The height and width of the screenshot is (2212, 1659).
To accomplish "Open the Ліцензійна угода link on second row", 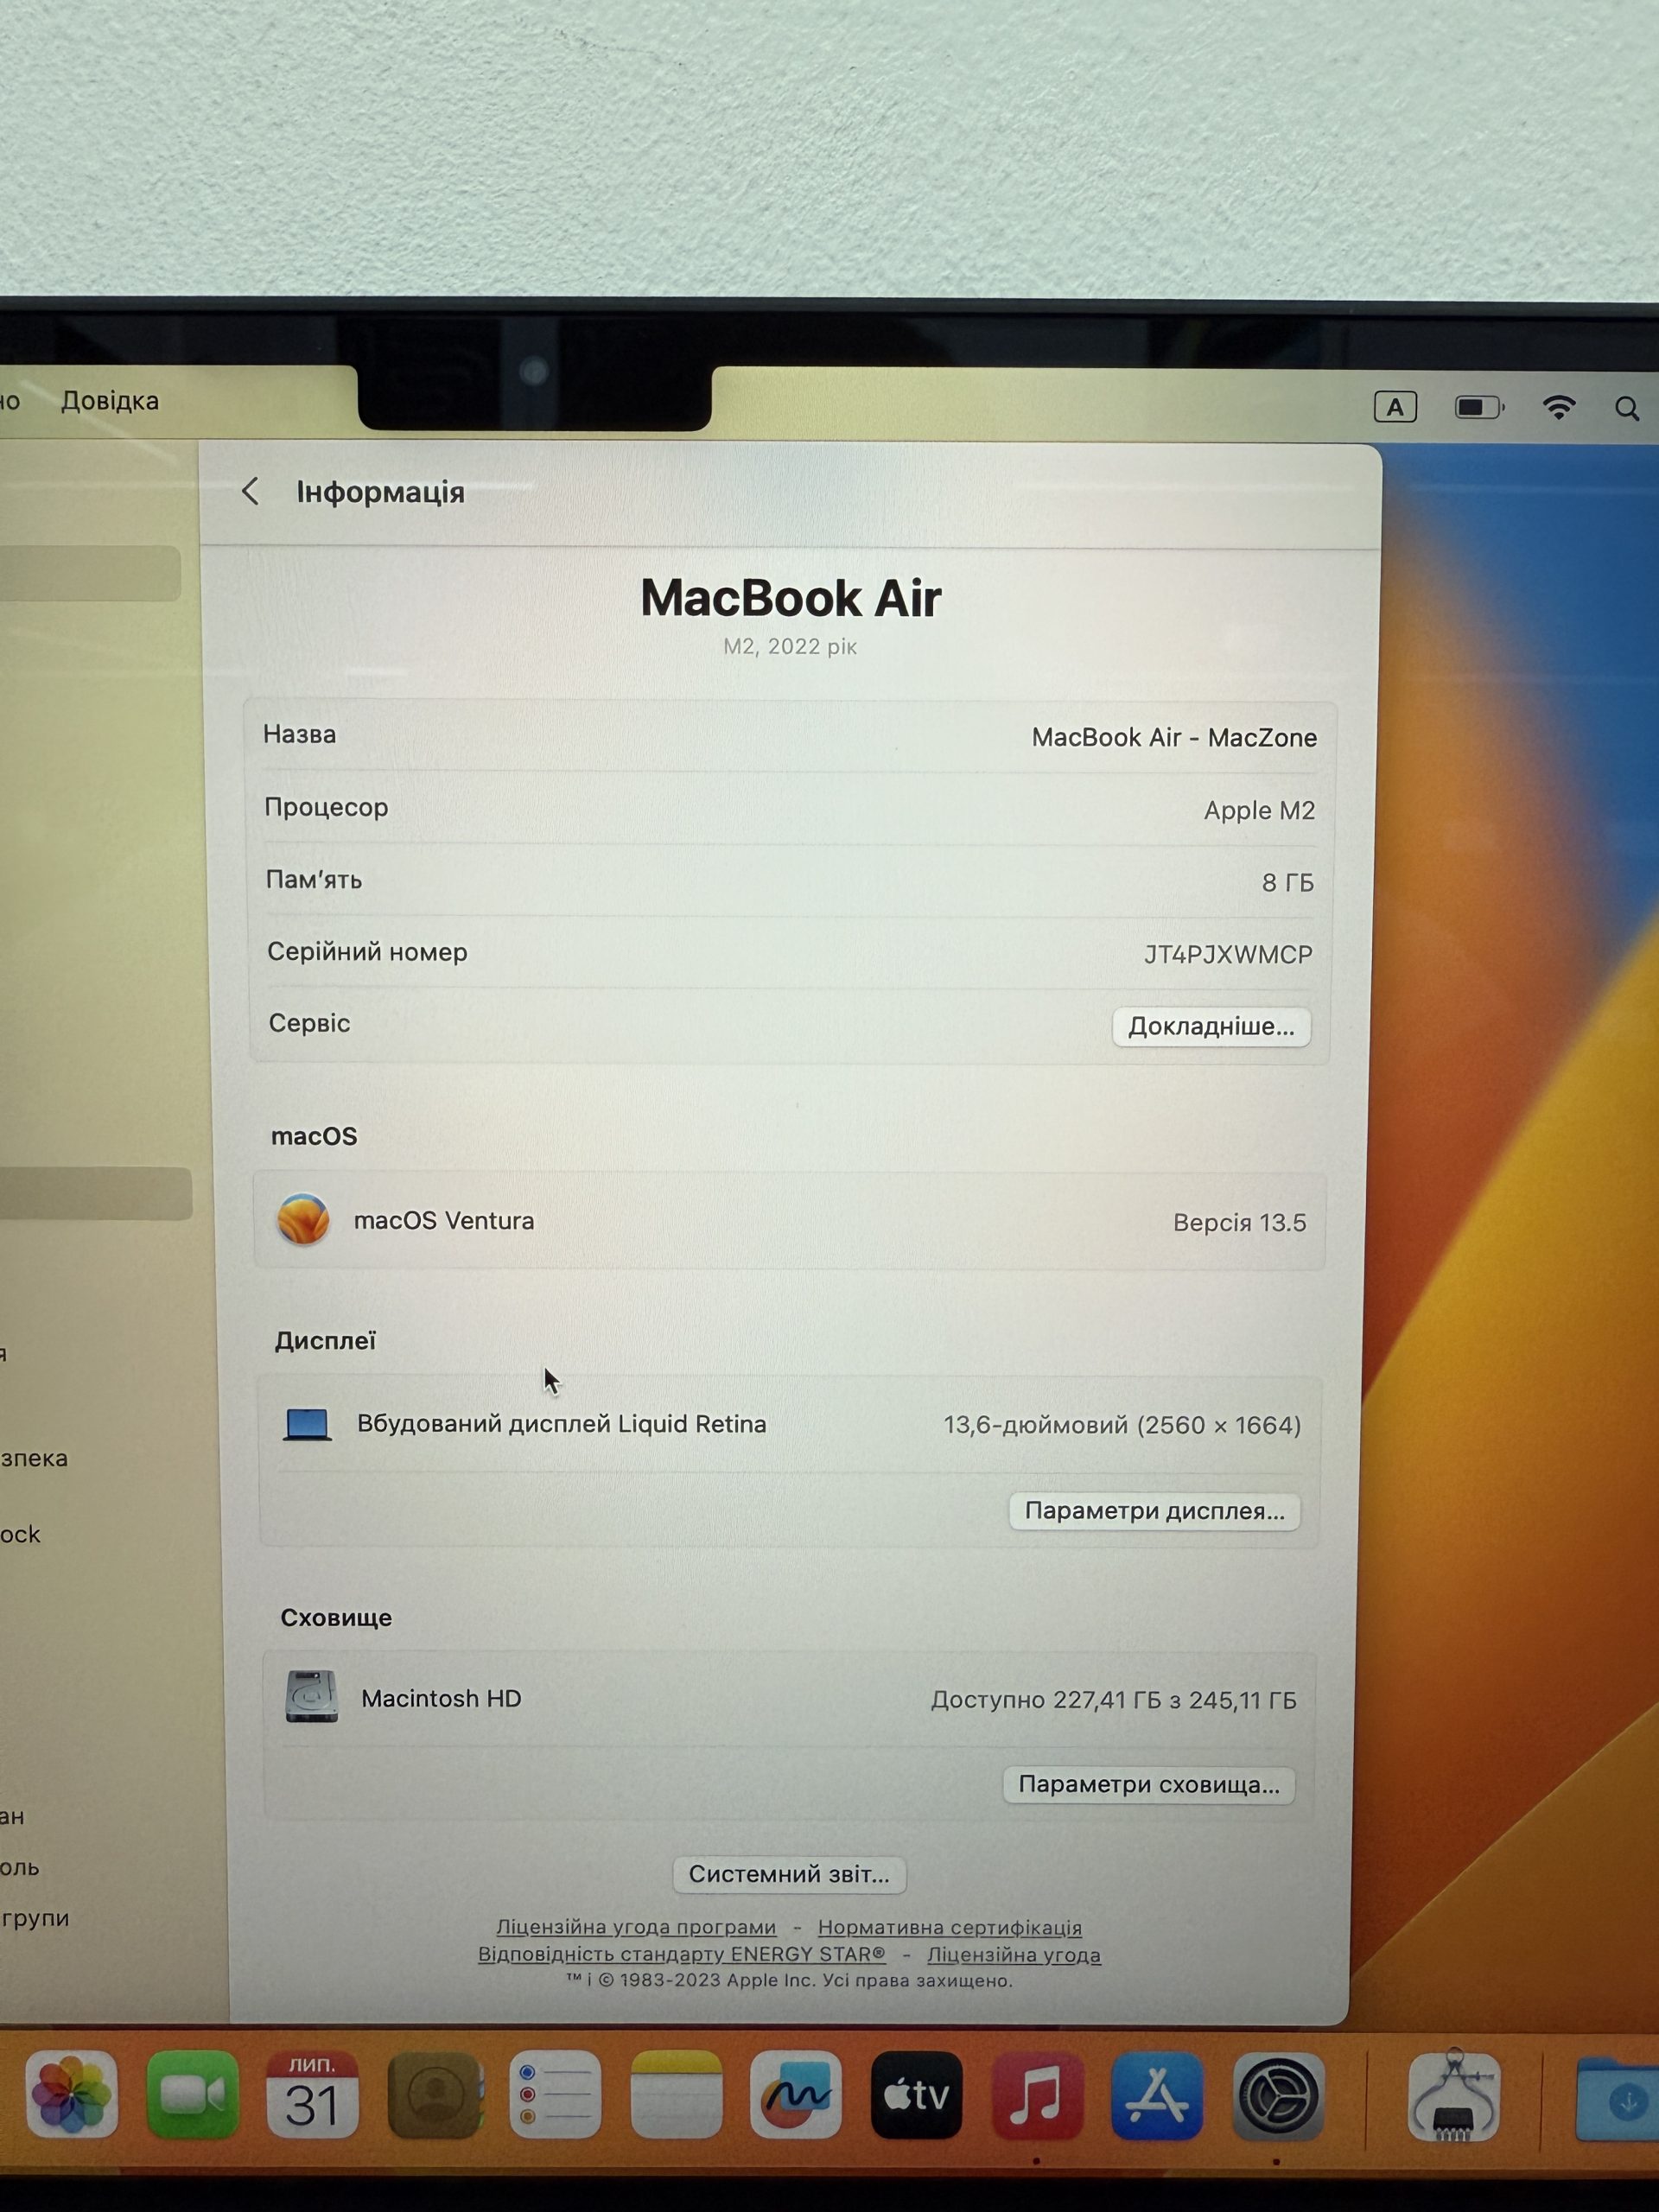I will [x=1014, y=1954].
